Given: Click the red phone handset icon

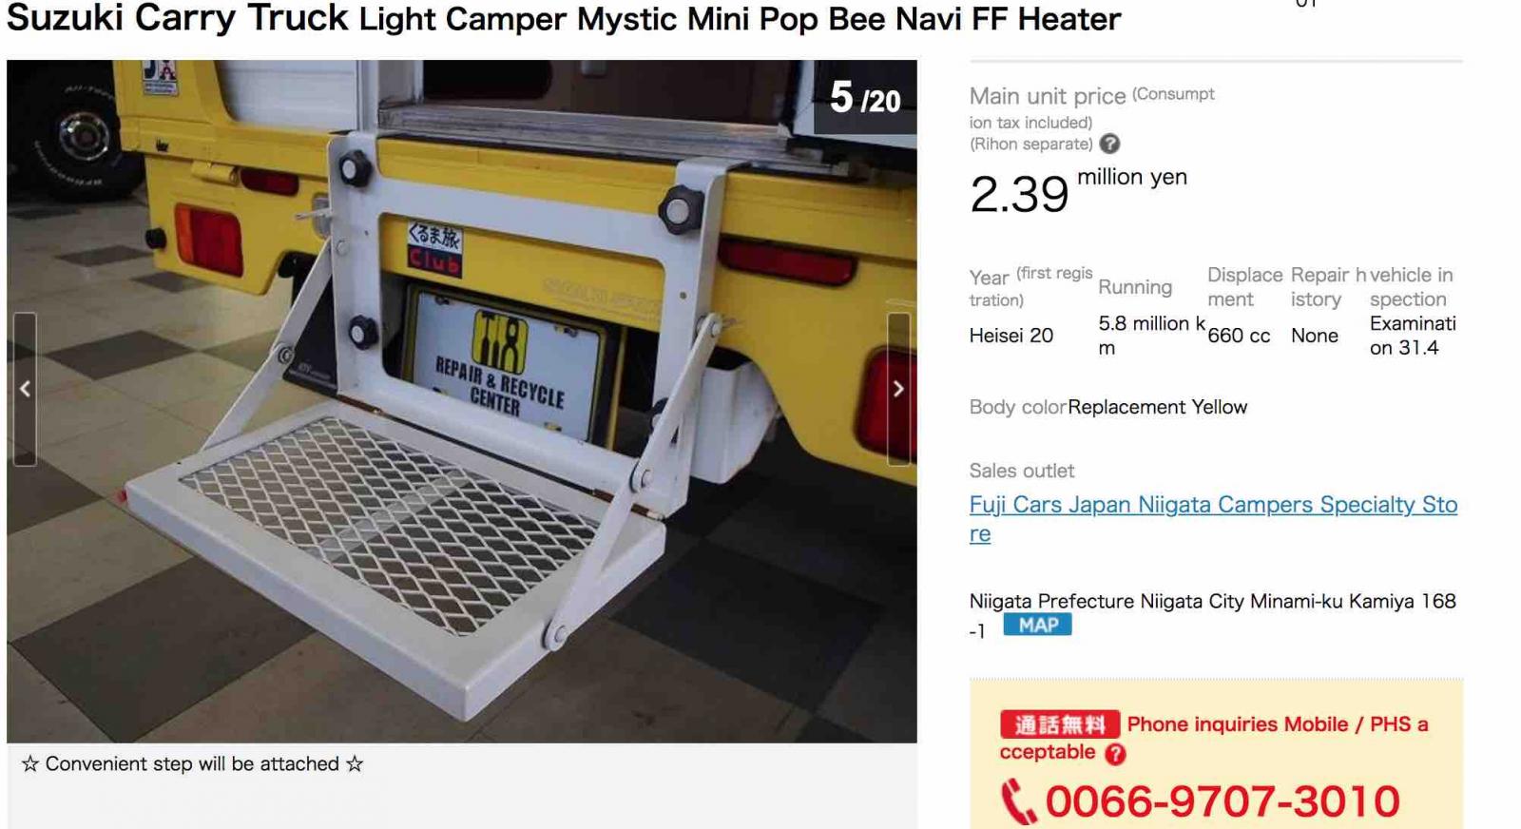Looking at the screenshot, I should tap(1018, 801).
